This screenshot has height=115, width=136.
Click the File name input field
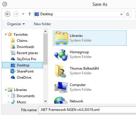pos(87,110)
